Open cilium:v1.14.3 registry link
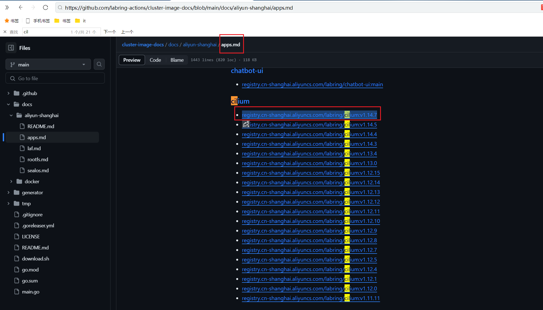 [309, 144]
